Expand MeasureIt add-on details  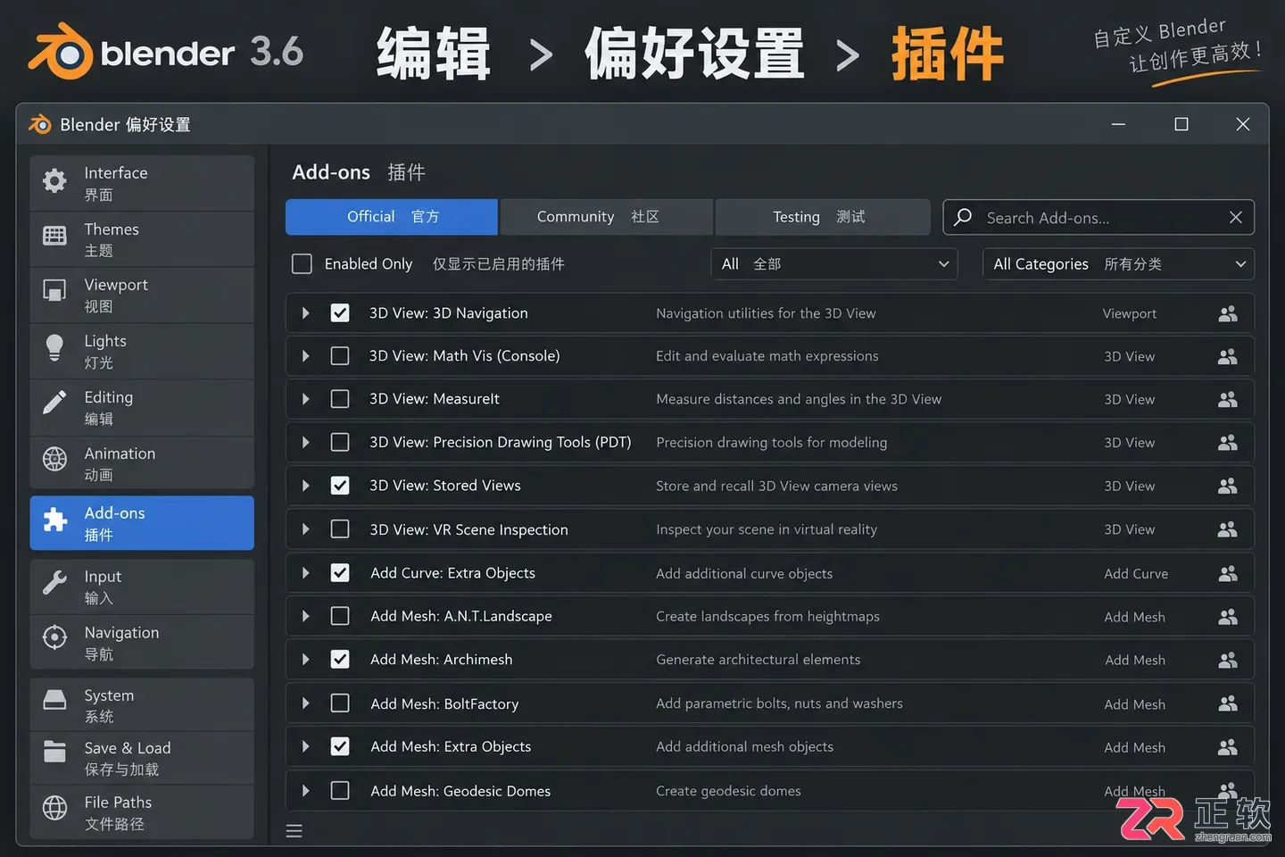tap(306, 399)
